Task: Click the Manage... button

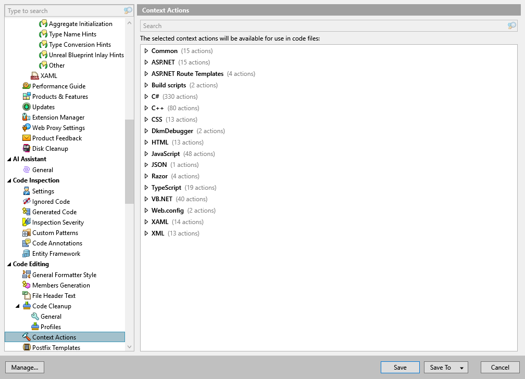Action: tap(25, 367)
